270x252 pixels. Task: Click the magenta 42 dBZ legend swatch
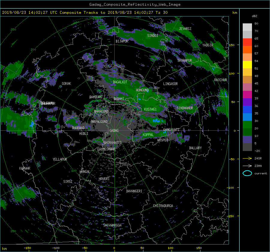point(247,95)
